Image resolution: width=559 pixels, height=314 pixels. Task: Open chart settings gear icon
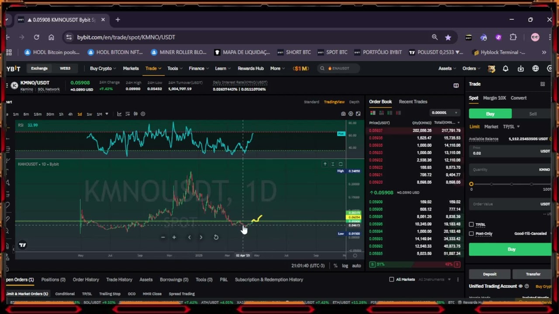tap(351, 114)
